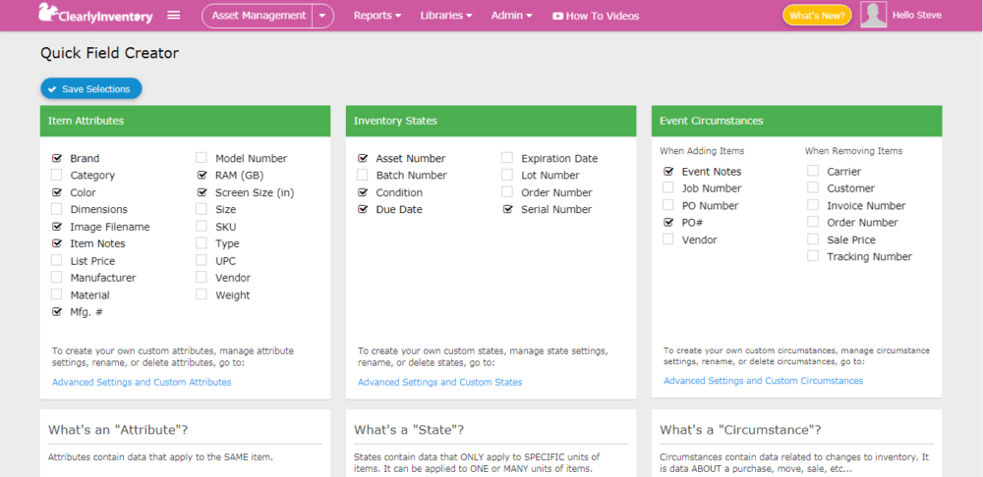Open Advanced Settings and Custom Attributes link
The image size is (983, 477).
pyautogui.click(x=142, y=382)
